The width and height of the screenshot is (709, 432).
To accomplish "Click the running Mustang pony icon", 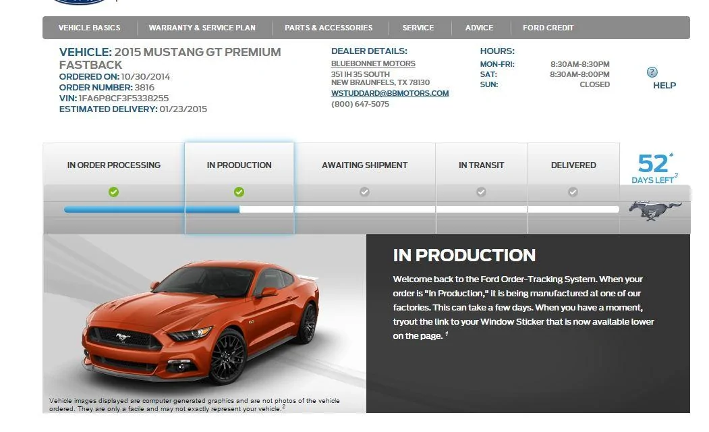I will point(654,211).
